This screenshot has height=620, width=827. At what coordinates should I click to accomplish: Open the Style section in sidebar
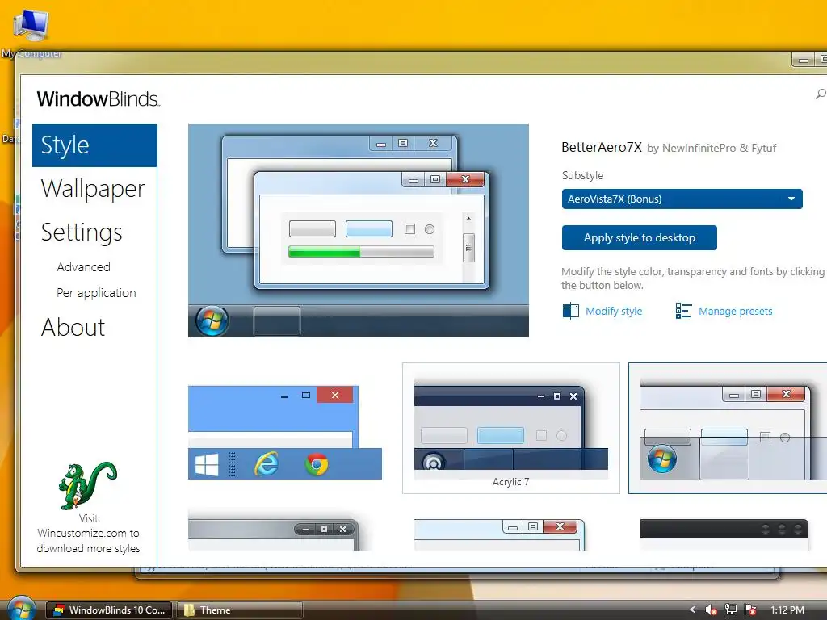point(94,145)
